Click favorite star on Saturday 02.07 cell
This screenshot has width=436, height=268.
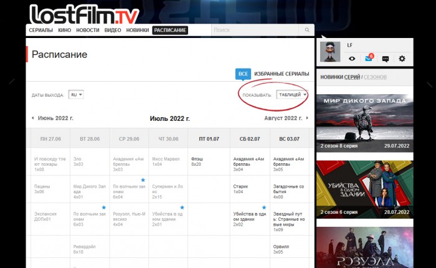pos(263,207)
